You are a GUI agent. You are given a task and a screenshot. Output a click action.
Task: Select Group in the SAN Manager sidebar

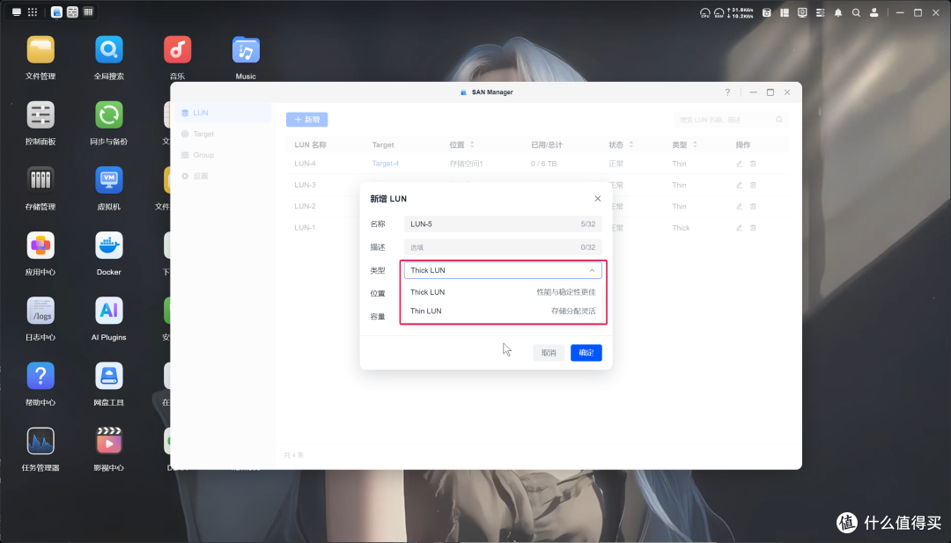click(x=223, y=155)
